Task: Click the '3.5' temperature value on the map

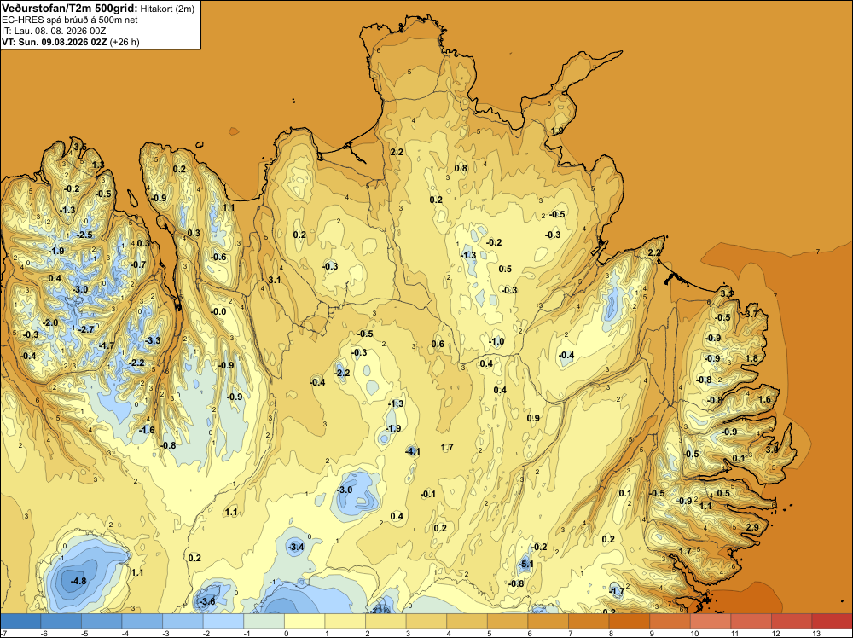Action: (80, 147)
